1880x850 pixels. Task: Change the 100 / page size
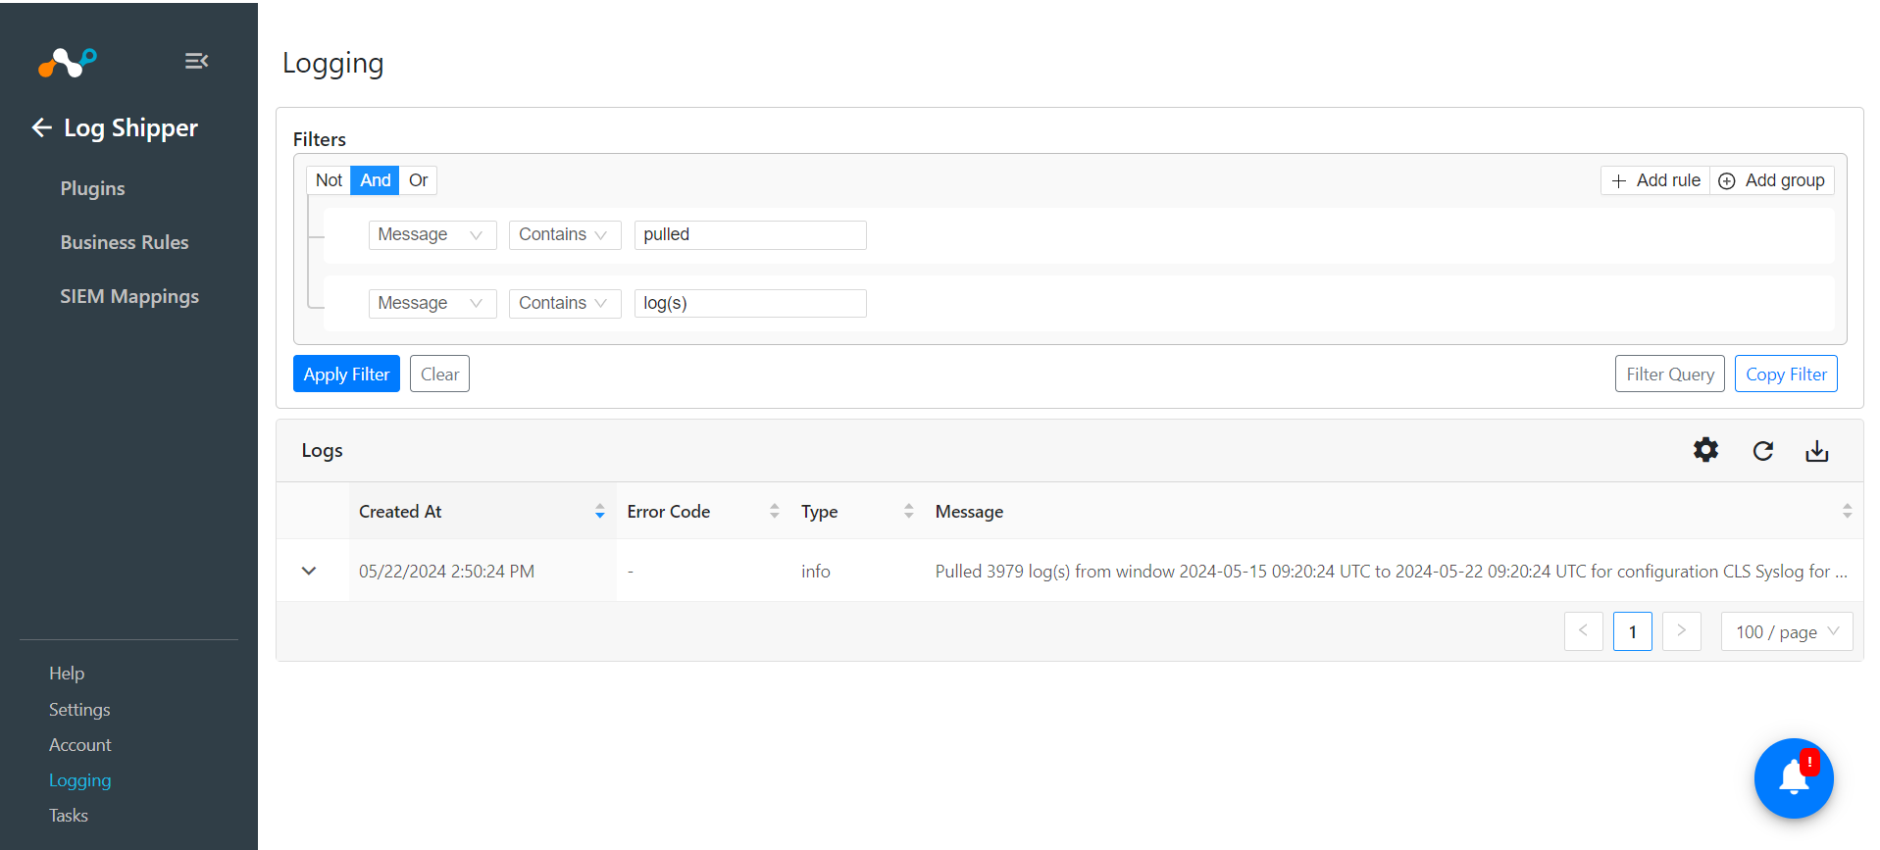1787,631
